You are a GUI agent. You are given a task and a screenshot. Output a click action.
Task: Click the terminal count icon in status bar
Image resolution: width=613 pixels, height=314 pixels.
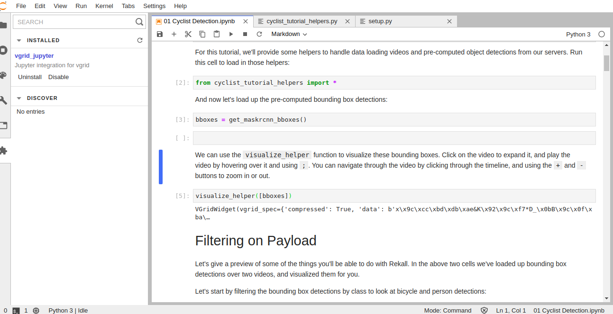[x=16, y=311]
